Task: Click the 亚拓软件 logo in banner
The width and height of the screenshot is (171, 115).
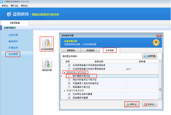Action: pyautogui.click(x=9, y=14)
